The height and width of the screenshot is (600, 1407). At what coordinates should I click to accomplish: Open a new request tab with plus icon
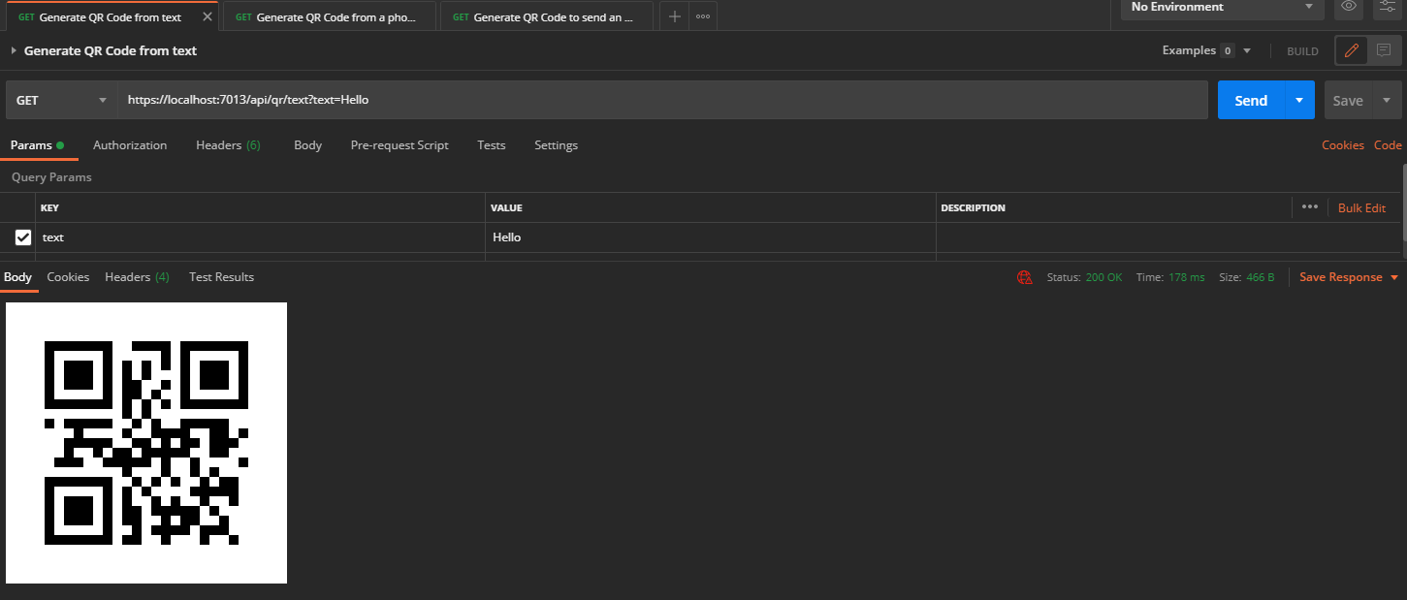(675, 16)
